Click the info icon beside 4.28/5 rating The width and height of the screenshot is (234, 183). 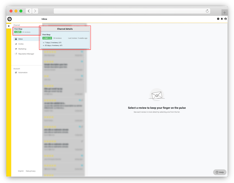50,38
